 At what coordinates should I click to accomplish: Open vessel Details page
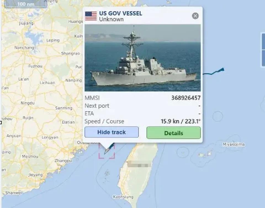[x=174, y=133]
